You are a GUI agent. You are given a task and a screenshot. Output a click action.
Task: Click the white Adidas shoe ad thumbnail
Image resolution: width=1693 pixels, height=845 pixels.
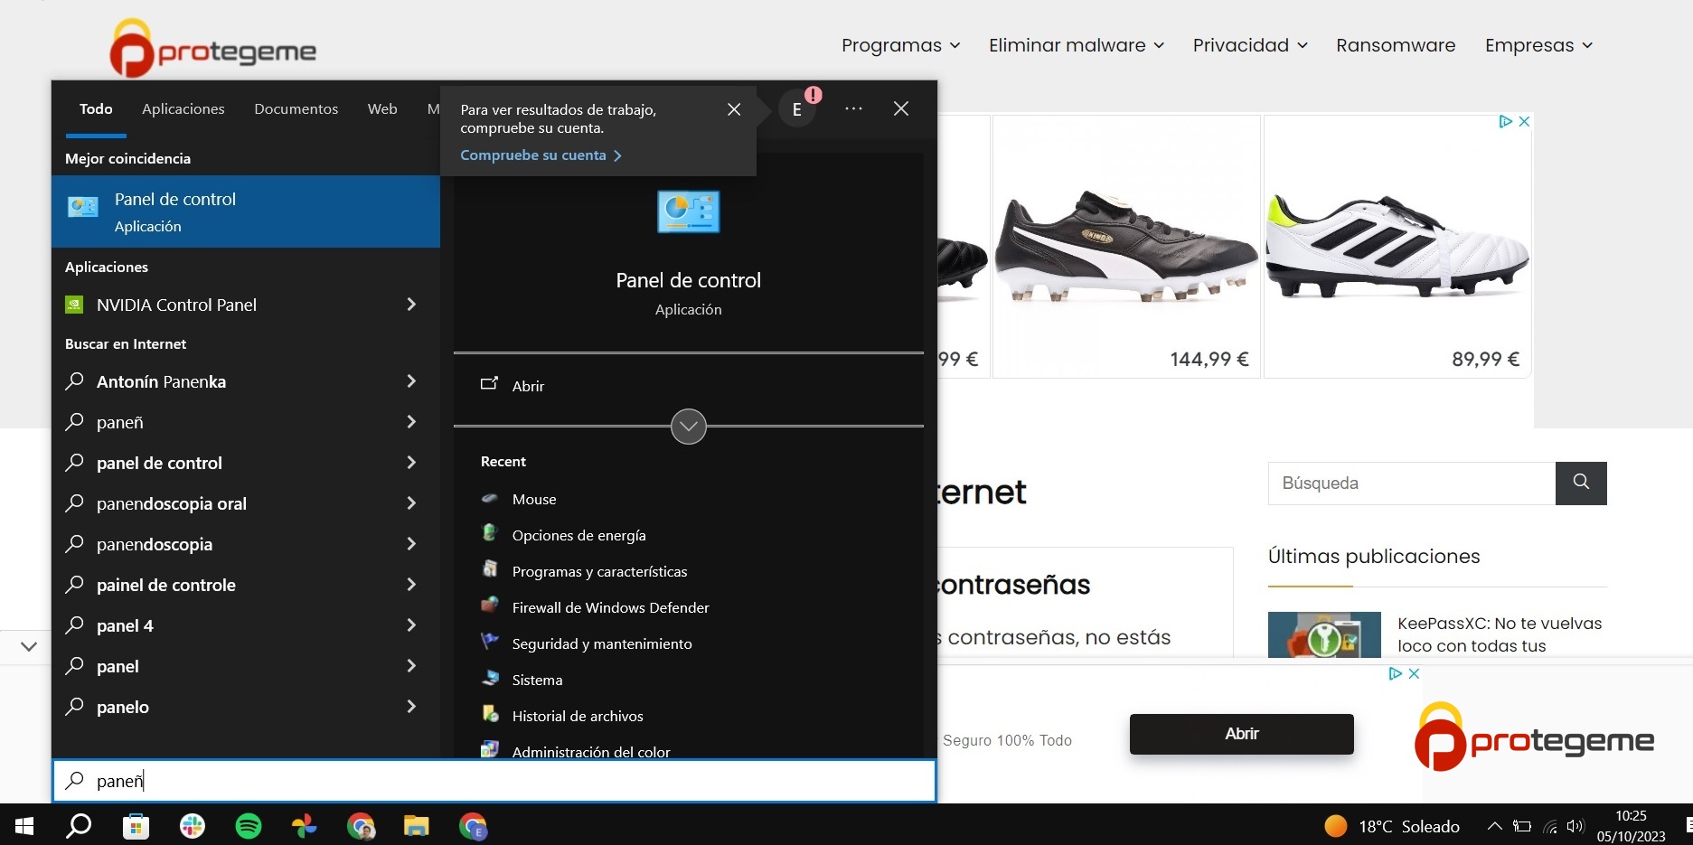click(x=1397, y=246)
